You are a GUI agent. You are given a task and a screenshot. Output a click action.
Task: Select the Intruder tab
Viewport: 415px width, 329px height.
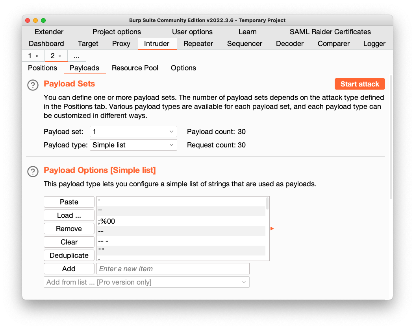(x=157, y=44)
